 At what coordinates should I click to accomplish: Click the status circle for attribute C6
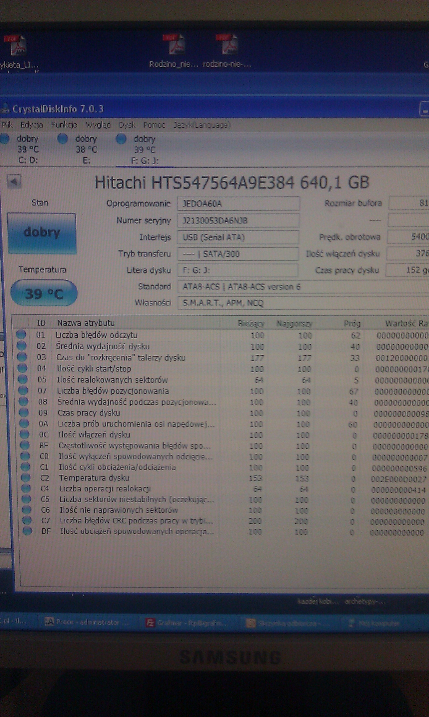(x=26, y=510)
